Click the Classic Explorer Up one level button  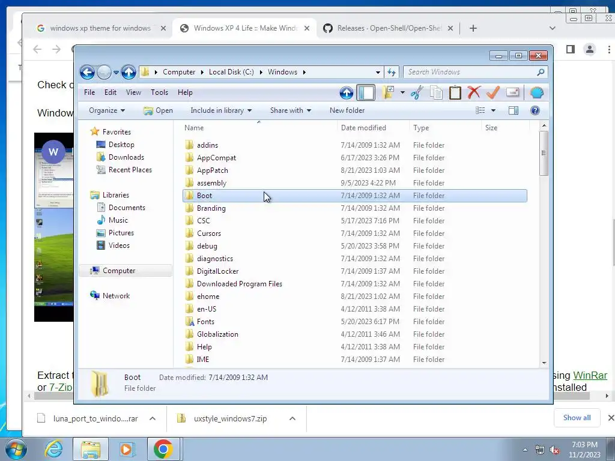pyautogui.click(x=347, y=93)
